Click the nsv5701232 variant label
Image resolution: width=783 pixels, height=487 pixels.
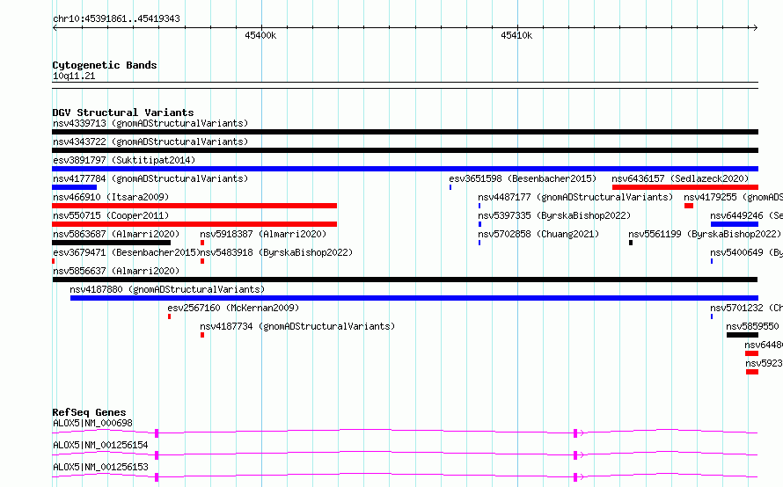click(x=747, y=308)
